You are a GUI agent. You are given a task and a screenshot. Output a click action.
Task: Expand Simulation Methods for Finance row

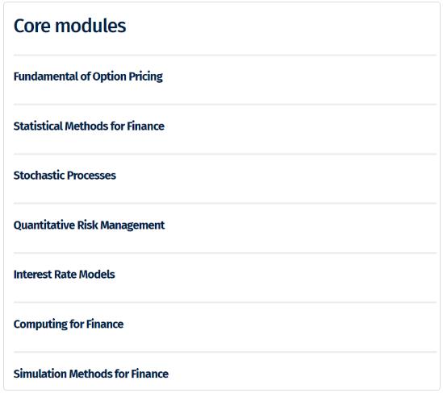[225, 370]
